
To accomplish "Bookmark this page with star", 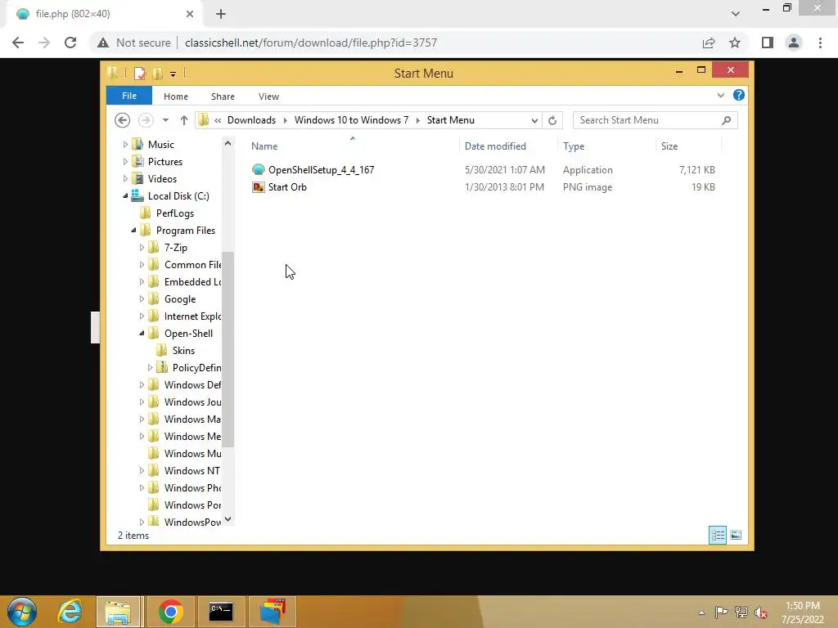I will coord(735,43).
